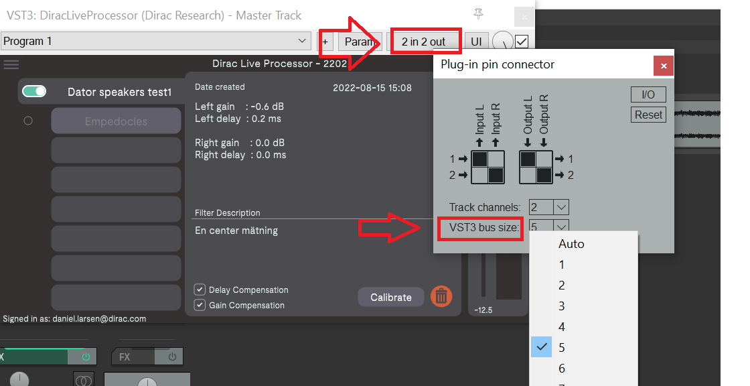Viewport: 750px width, 386px height.
Task: Open the Dirac Live hamburger menu
Action: pyautogui.click(x=11, y=64)
